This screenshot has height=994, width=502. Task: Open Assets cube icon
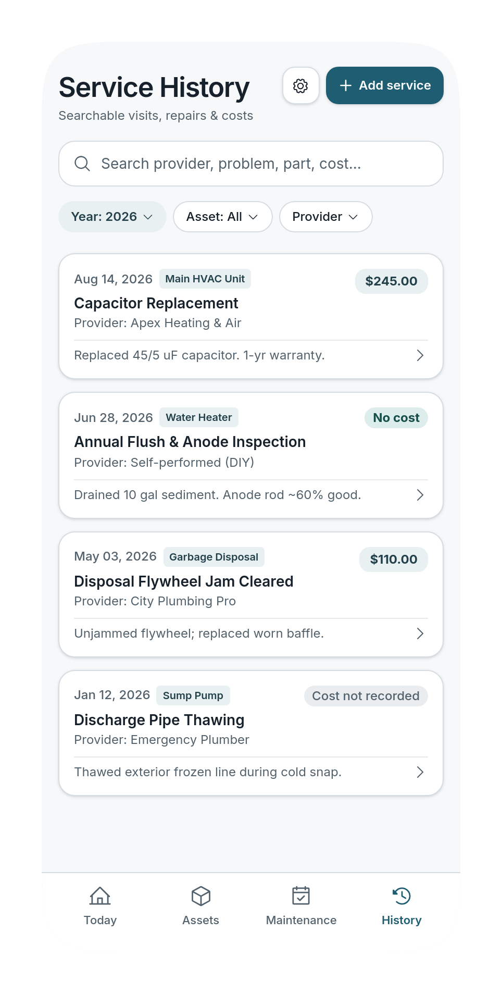click(201, 896)
